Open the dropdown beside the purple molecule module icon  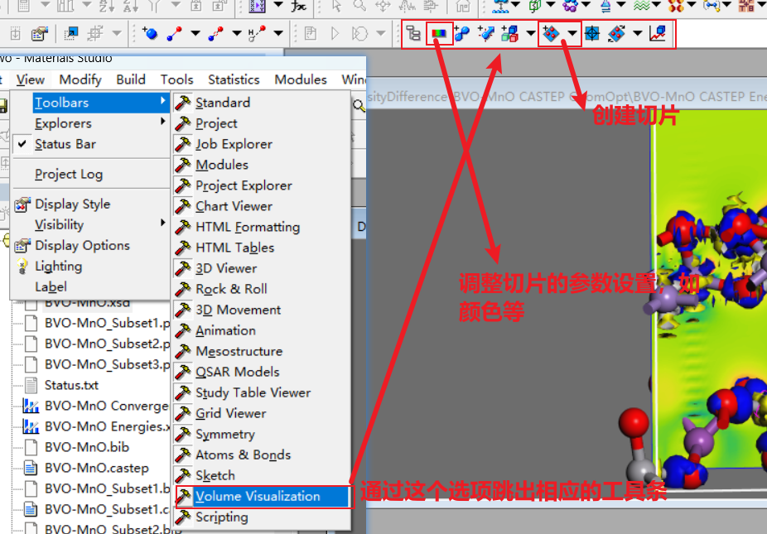click(586, 5)
